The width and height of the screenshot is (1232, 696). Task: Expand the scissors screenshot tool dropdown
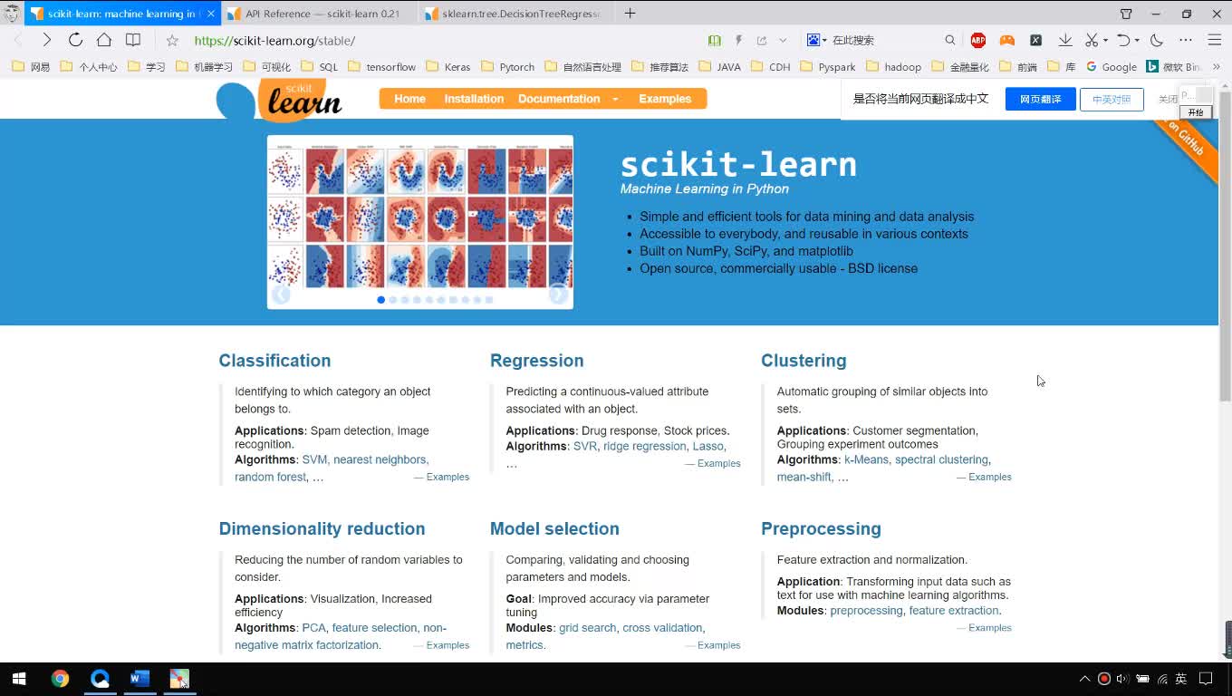[x=1105, y=40]
